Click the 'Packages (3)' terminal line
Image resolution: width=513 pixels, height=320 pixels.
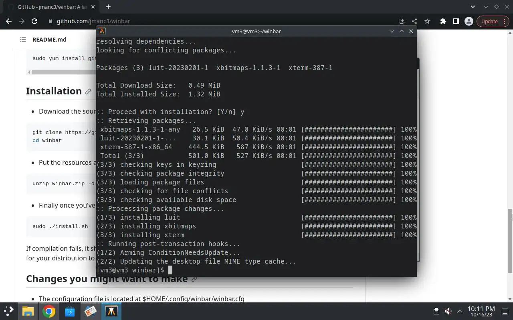214,68
